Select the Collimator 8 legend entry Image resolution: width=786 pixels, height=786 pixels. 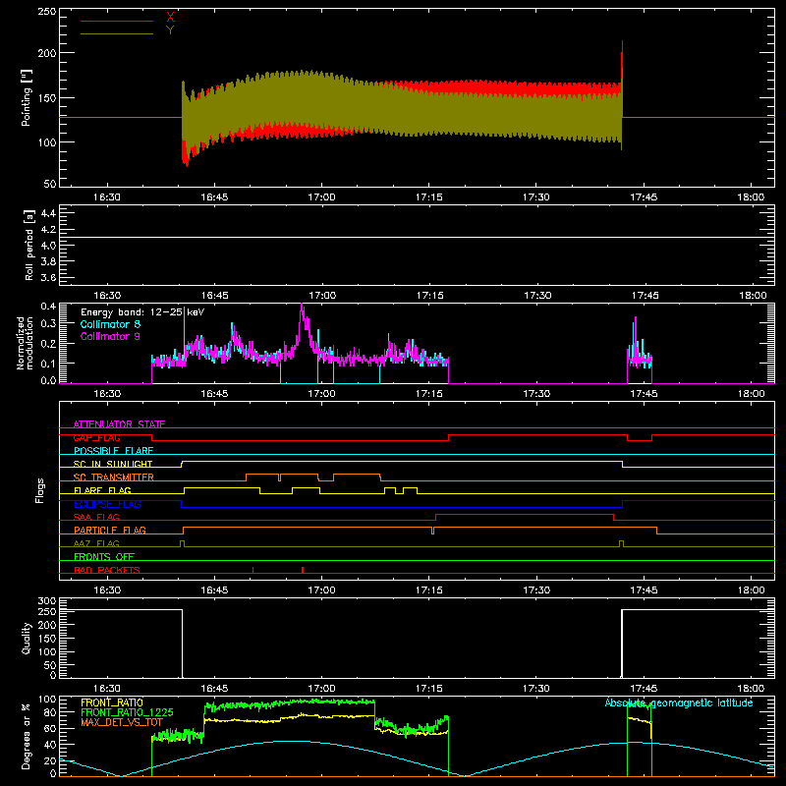point(110,324)
